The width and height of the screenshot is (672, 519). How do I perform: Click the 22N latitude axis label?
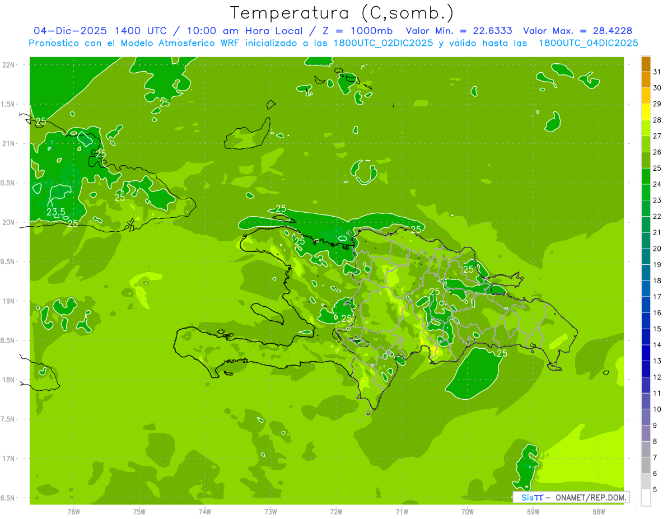point(8,65)
